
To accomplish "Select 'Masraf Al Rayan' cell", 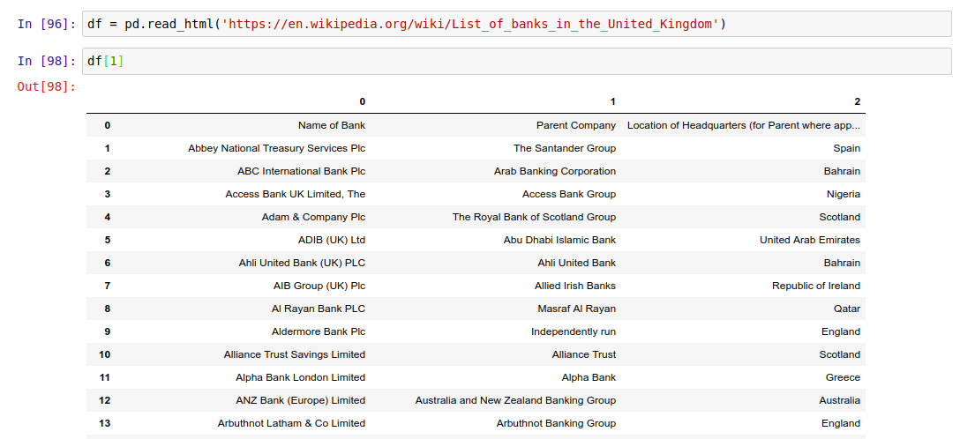I will [x=577, y=309].
